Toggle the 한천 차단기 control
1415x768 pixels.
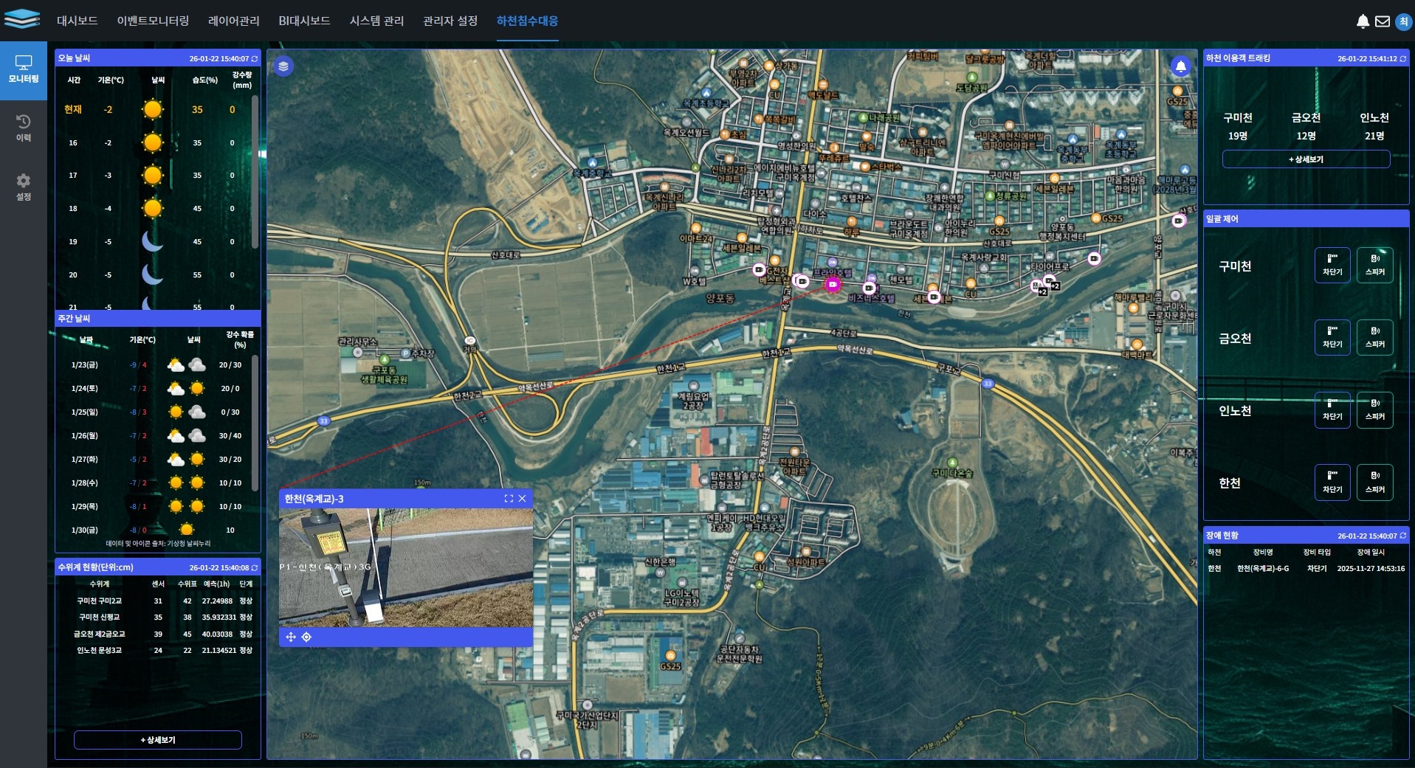click(x=1332, y=482)
